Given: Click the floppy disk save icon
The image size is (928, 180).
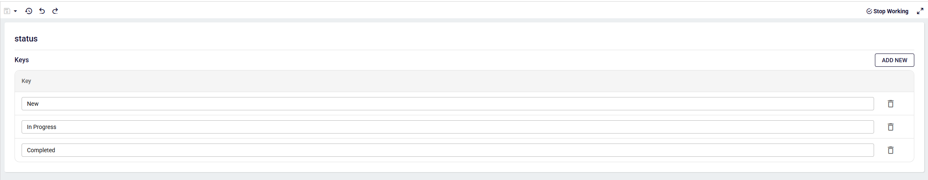Looking at the screenshot, I should pyautogui.click(x=7, y=11).
